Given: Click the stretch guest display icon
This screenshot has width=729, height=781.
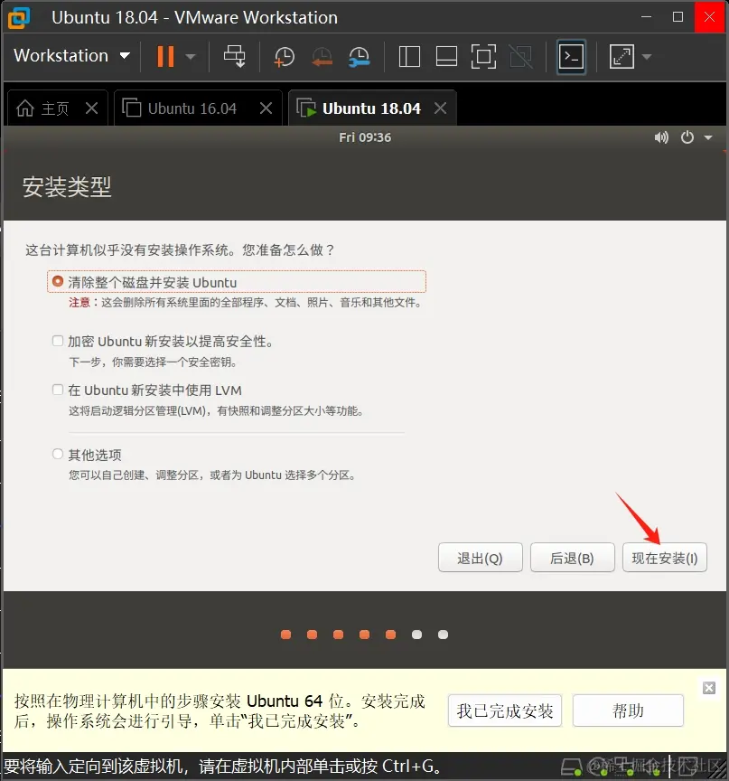Looking at the screenshot, I should click(x=622, y=56).
